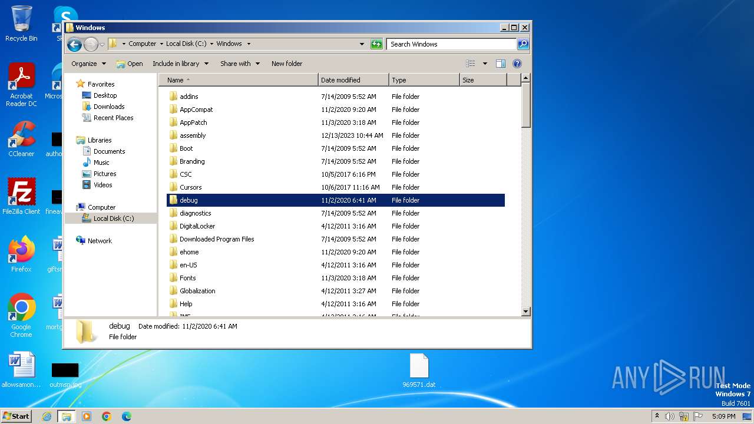
Task: Select Local Disk (C:) in navigation pane
Action: point(113,218)
